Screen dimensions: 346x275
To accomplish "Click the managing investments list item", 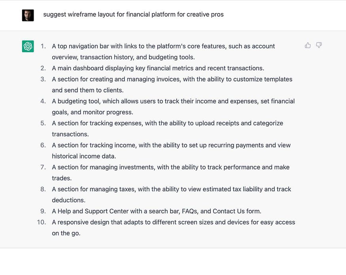I will (x=170, y=173).
